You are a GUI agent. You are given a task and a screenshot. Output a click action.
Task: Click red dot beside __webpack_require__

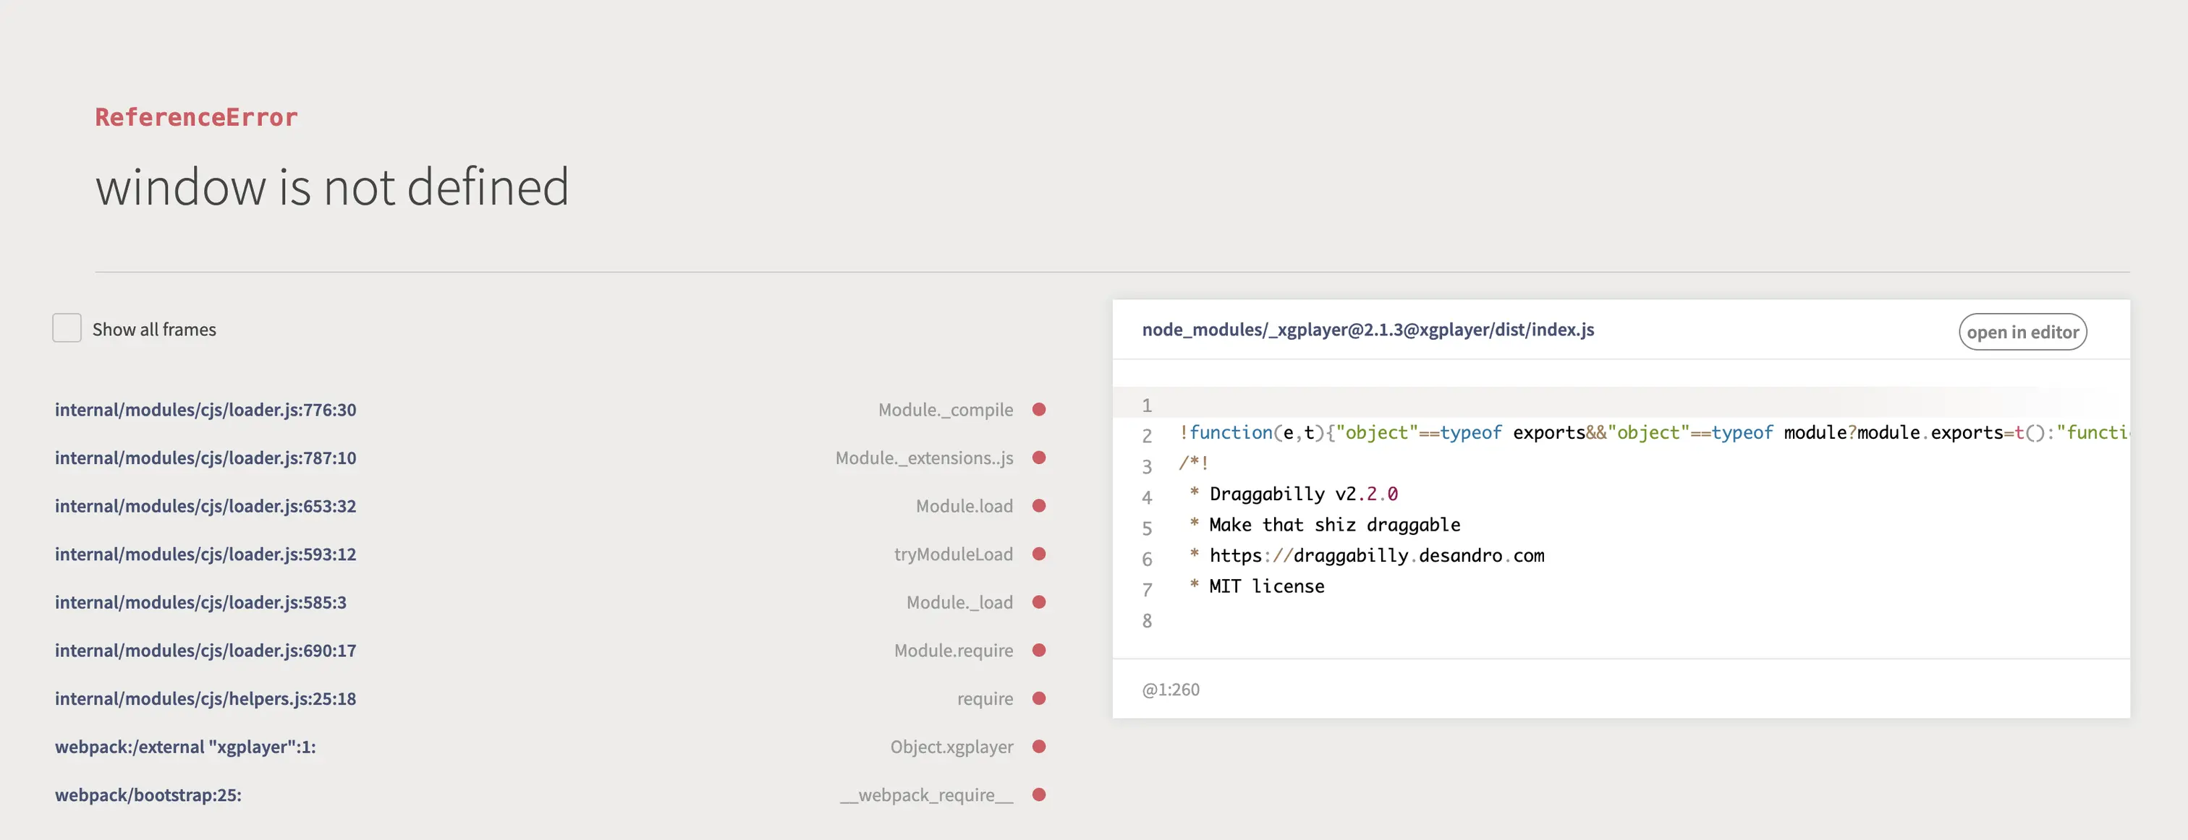click(x=1039, y=795)
